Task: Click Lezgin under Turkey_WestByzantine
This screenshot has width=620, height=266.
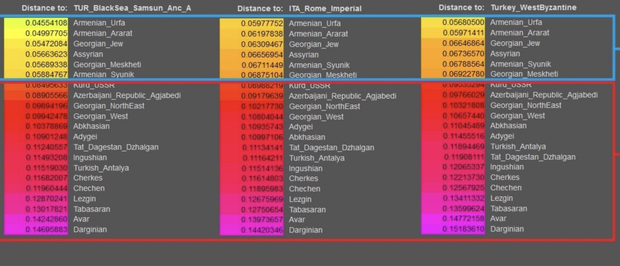Action: coord(501,198)
